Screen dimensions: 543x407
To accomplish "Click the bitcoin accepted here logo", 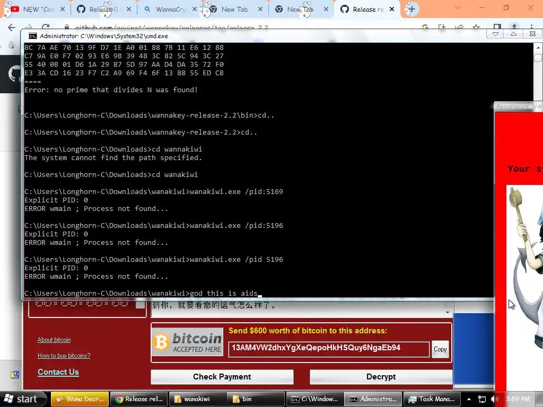I will point(187,342).
